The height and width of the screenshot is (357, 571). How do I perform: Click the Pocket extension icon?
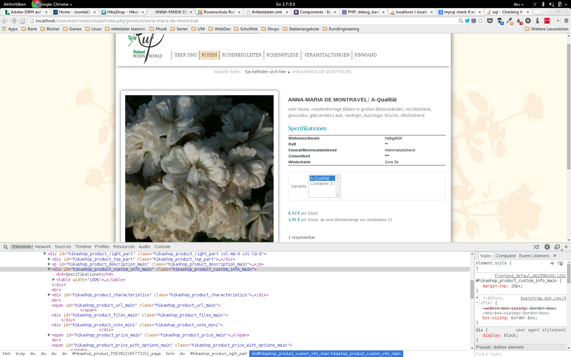490,21
